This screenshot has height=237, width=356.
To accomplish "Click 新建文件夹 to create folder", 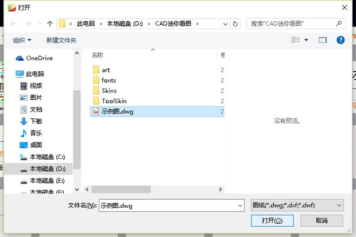I will 61,40.
